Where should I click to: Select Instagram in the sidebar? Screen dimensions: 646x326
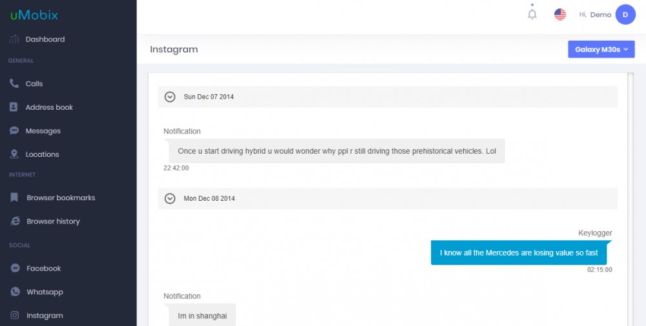45,315
